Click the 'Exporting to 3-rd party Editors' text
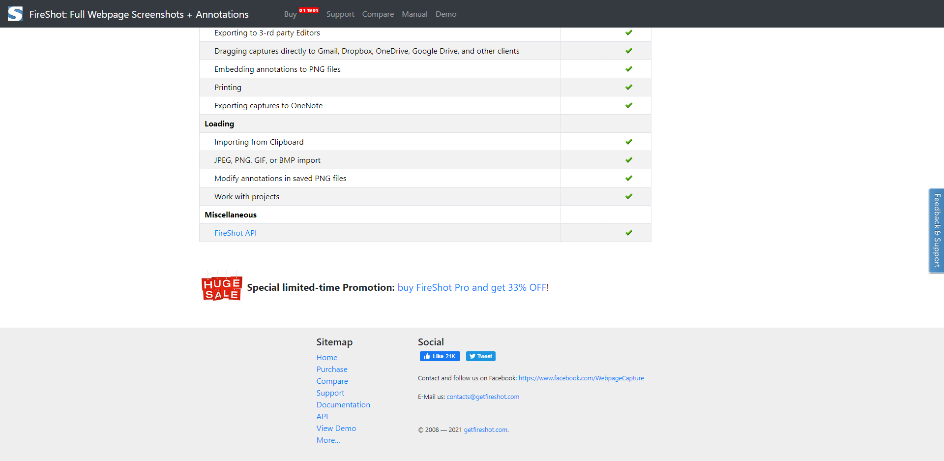Screen dimensions: 944x461 [x=267, y=33]
